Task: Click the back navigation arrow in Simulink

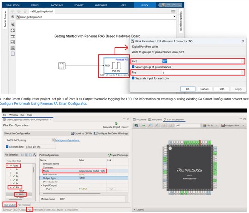Action: coord(12,11)
